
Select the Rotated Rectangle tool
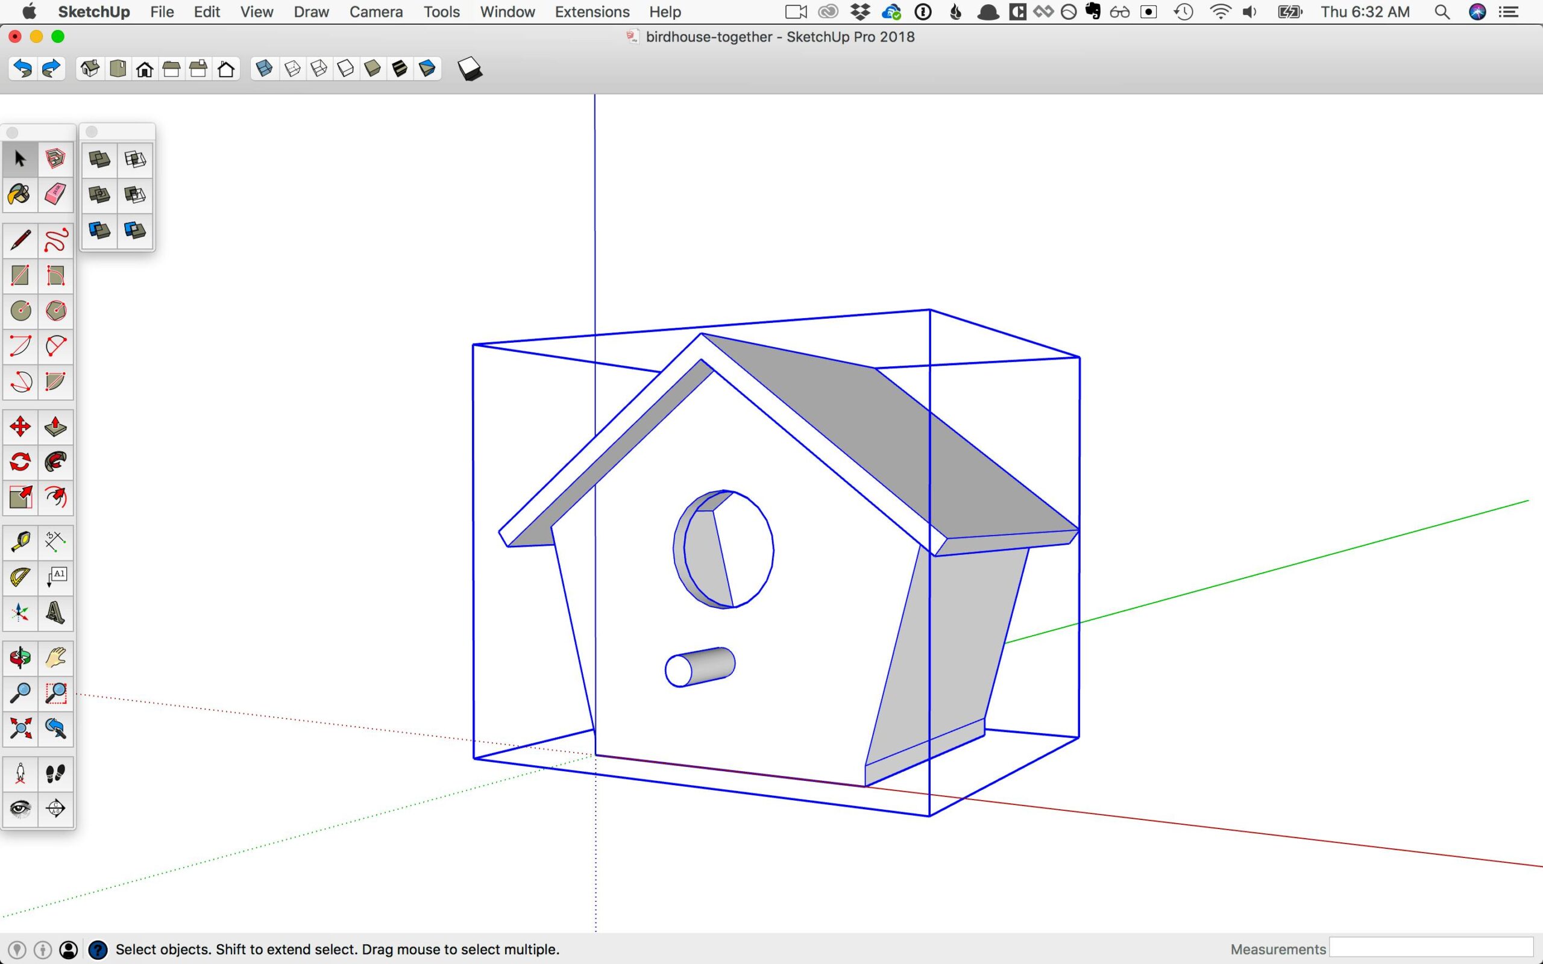point(55,275)
